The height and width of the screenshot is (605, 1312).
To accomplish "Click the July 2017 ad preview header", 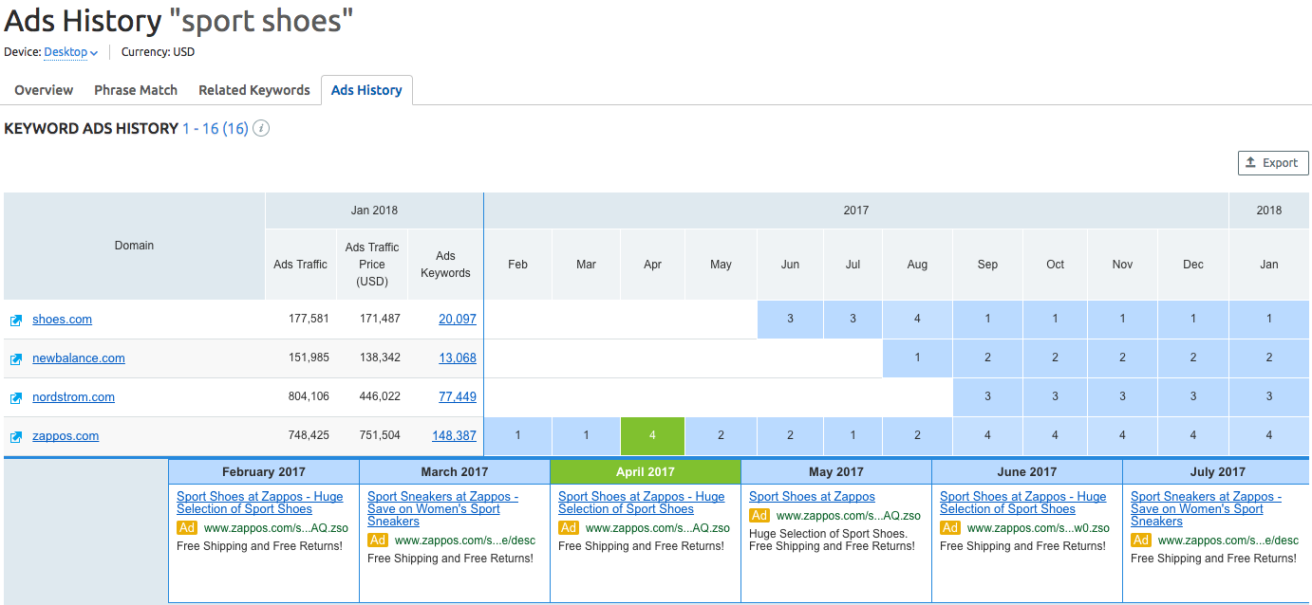I will 1217,472.
